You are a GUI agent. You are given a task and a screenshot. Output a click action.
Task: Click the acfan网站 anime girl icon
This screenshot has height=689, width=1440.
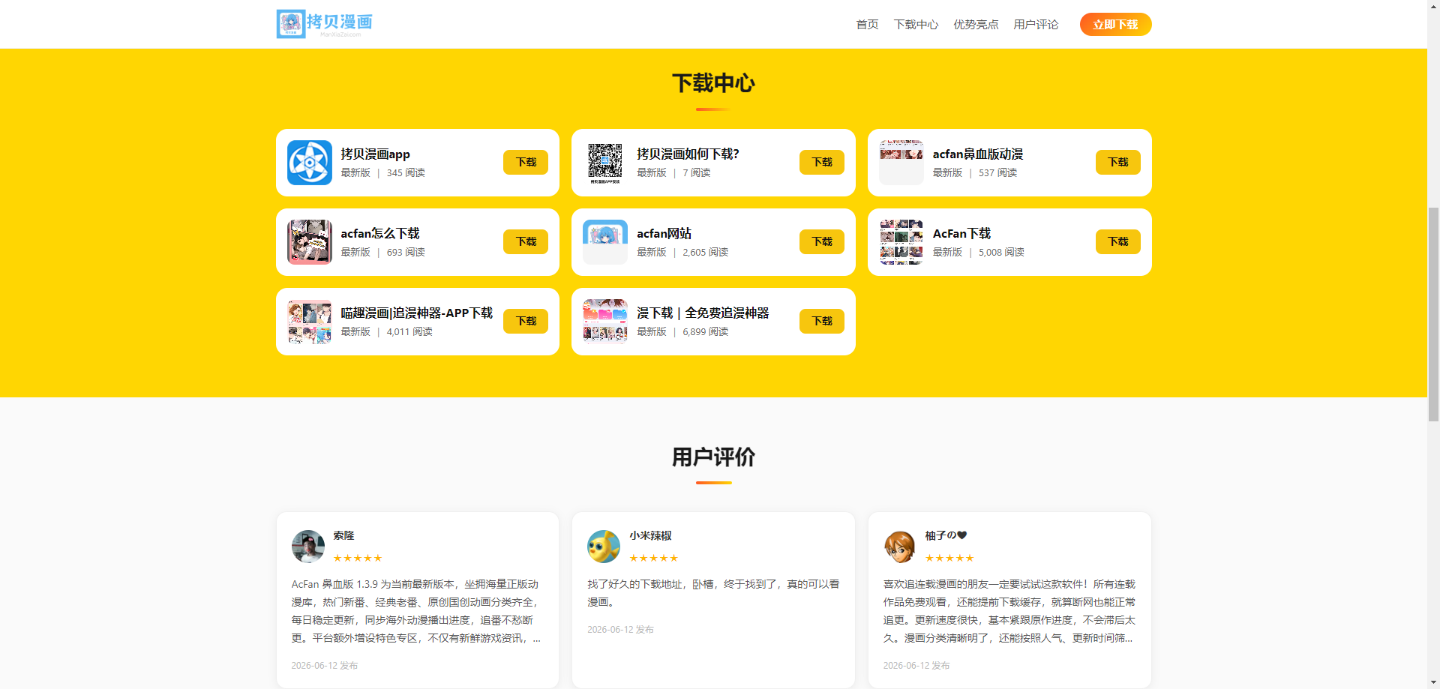tap(605, 242)
